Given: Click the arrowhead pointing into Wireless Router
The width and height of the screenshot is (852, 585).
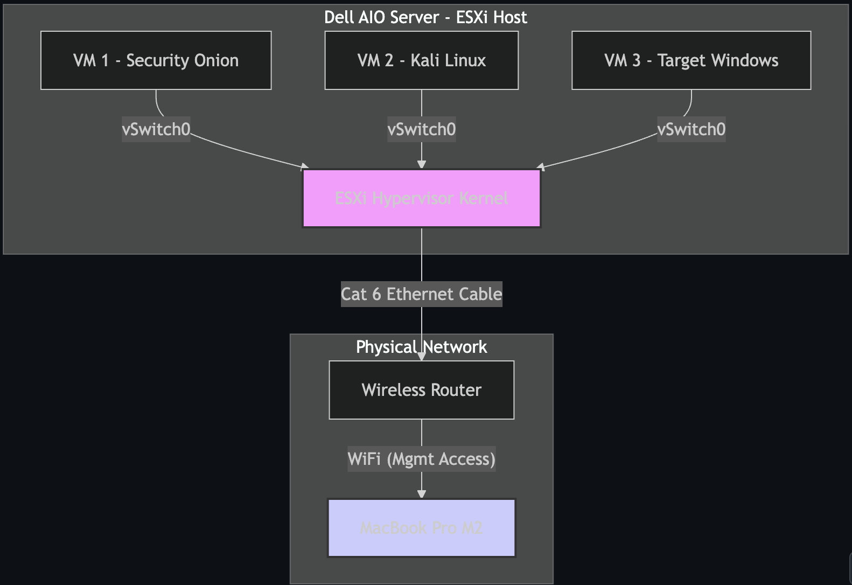Looking at the screenshot, I should click(x=421, y=356).
